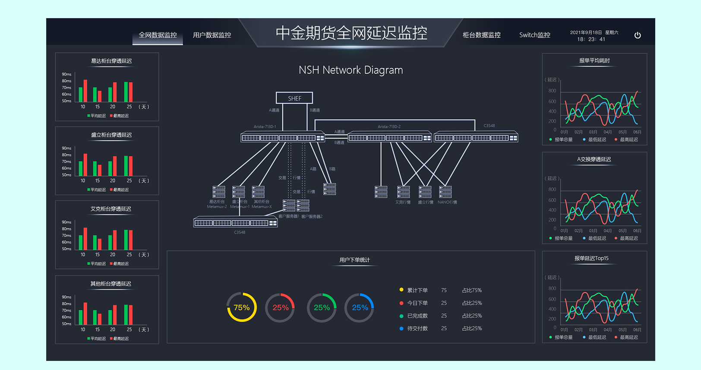Click the red 25% donut chart
The image size is (701, 370).
[280, 307]
